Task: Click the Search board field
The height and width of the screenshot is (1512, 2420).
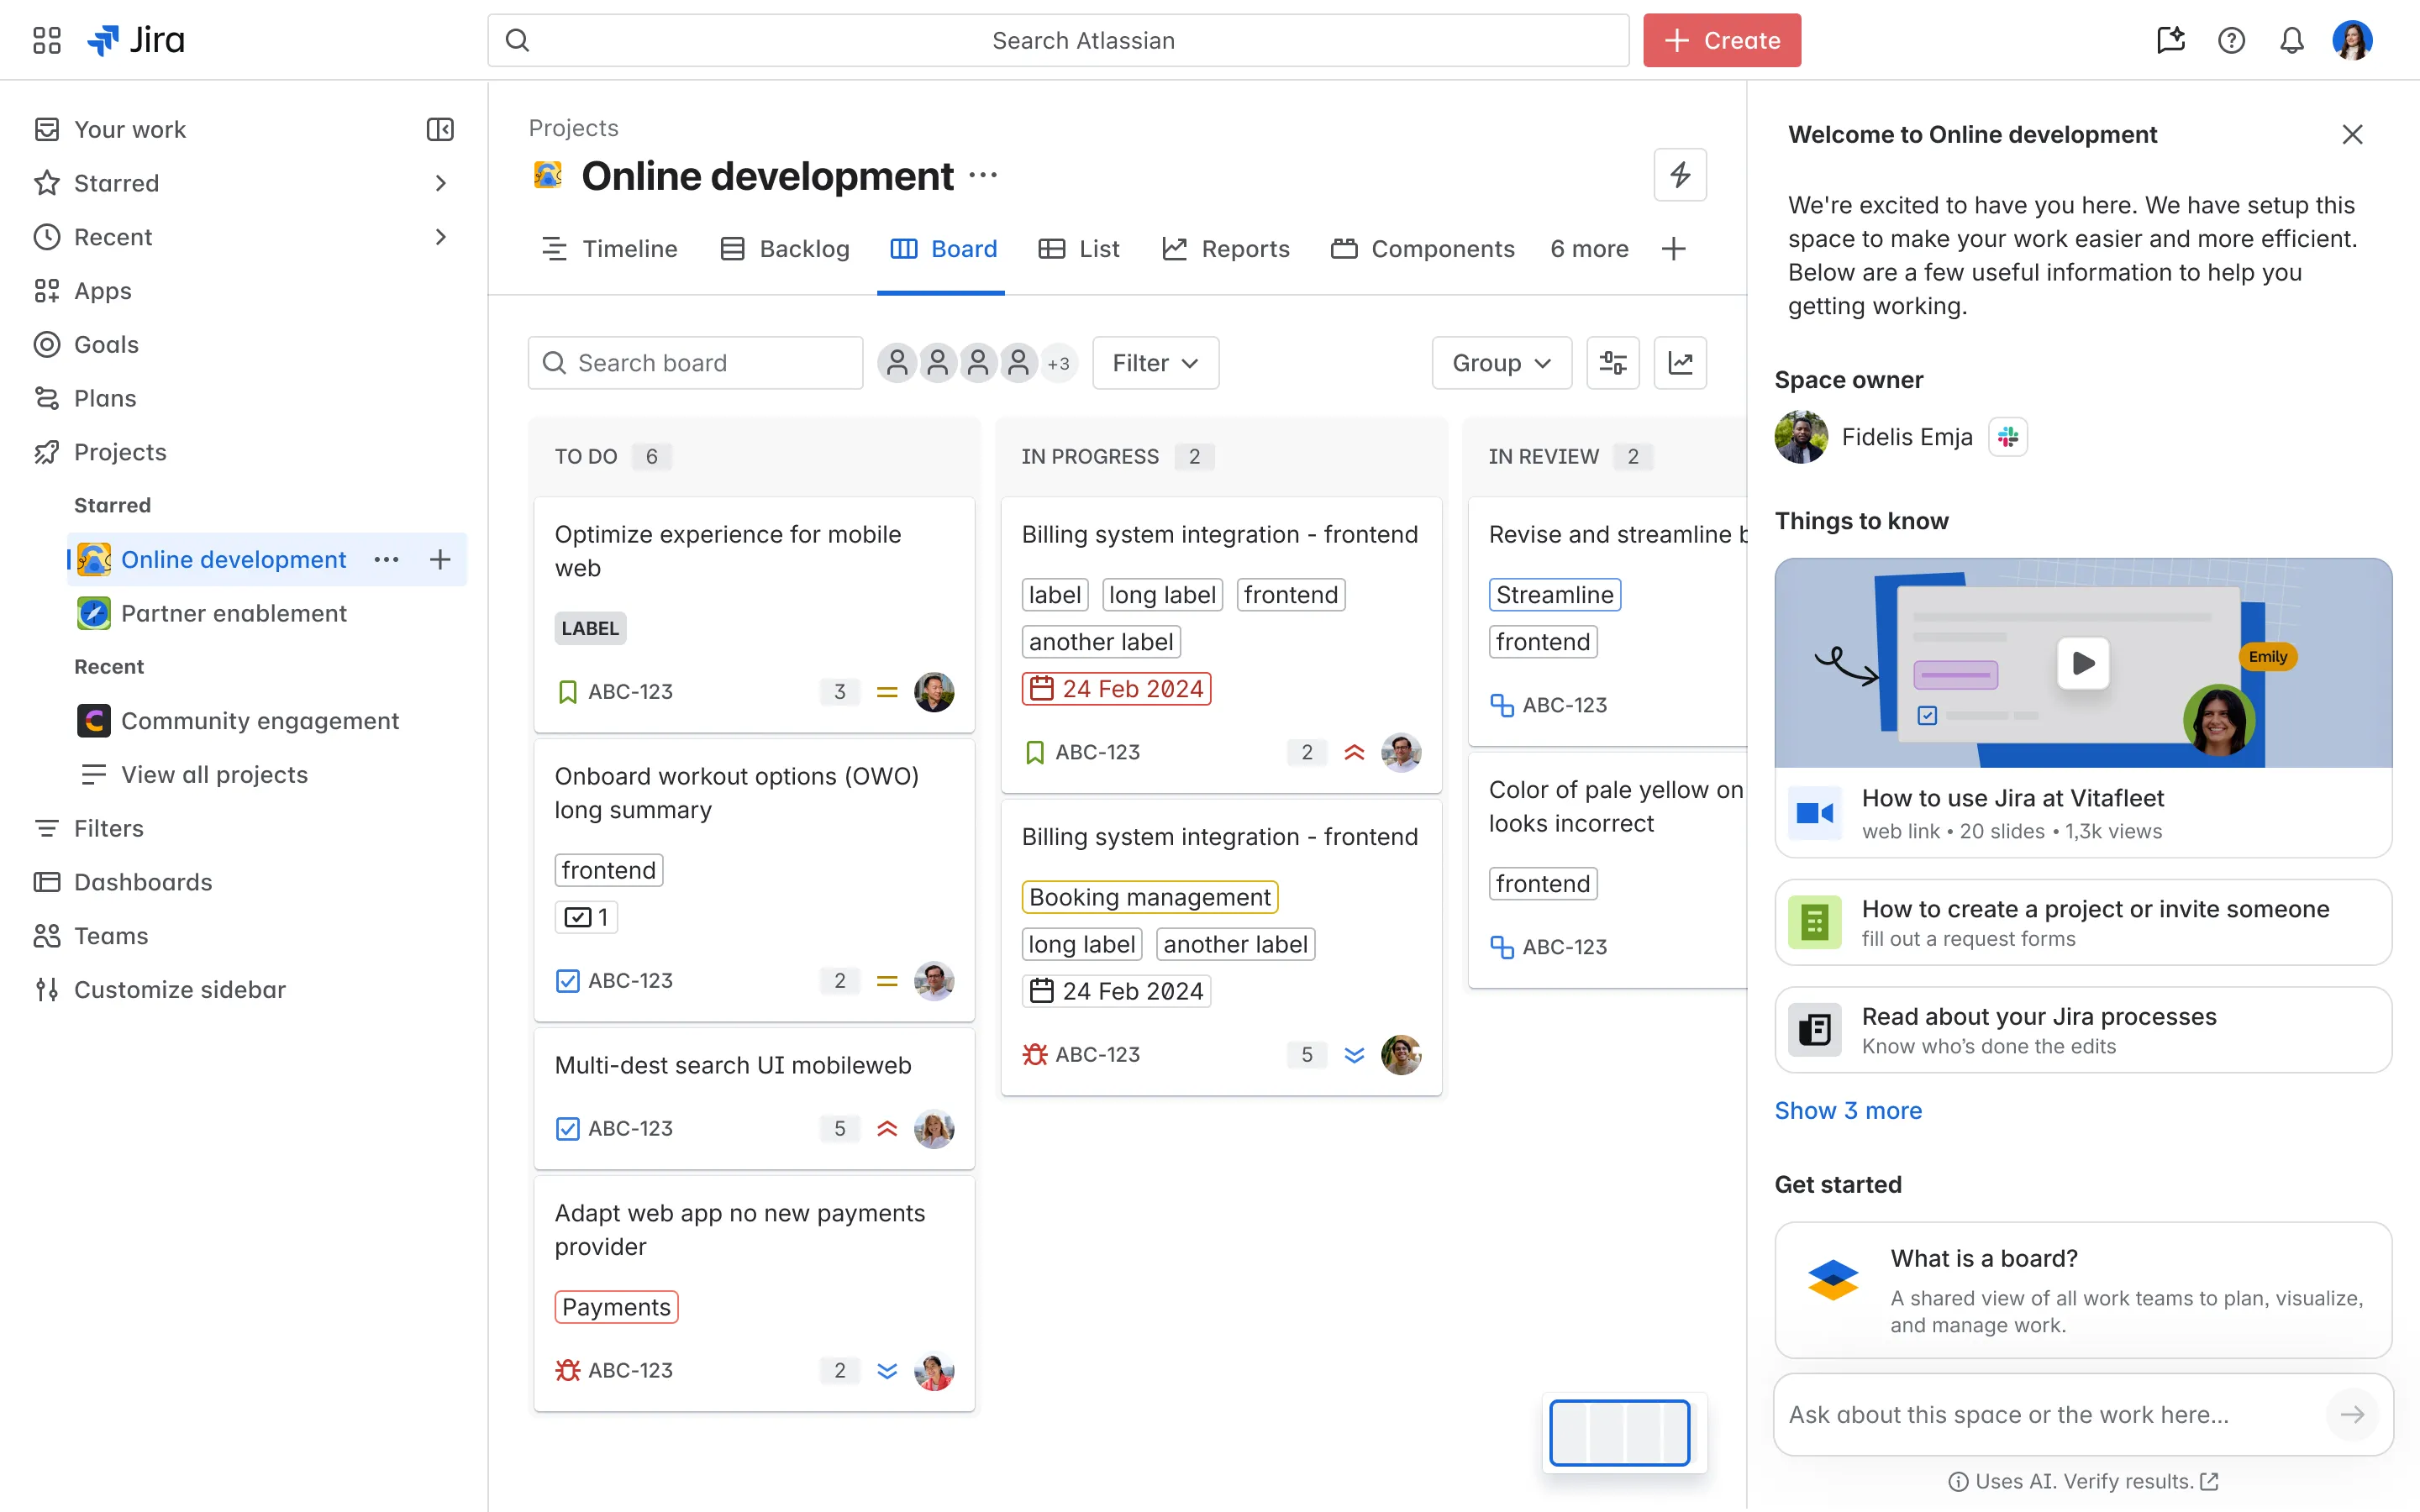Action: tap(695, 363)
